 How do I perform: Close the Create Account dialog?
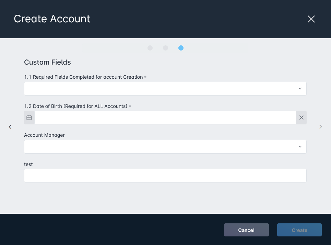(x=311, y=19)
